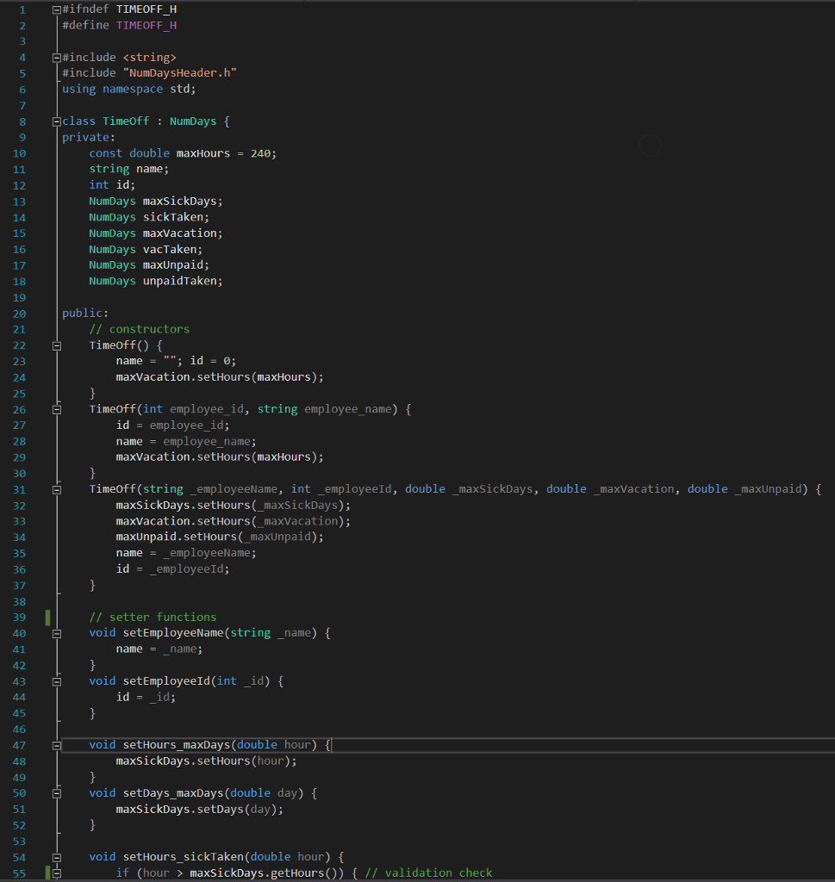Click the 'private:' access specifier
835x882 pixels.
[x=89, y=137]
